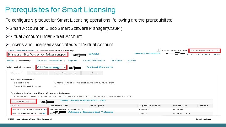Open the Alerts menu item
This screenshot has width=226, height=127.
click(x=10, y=61)
